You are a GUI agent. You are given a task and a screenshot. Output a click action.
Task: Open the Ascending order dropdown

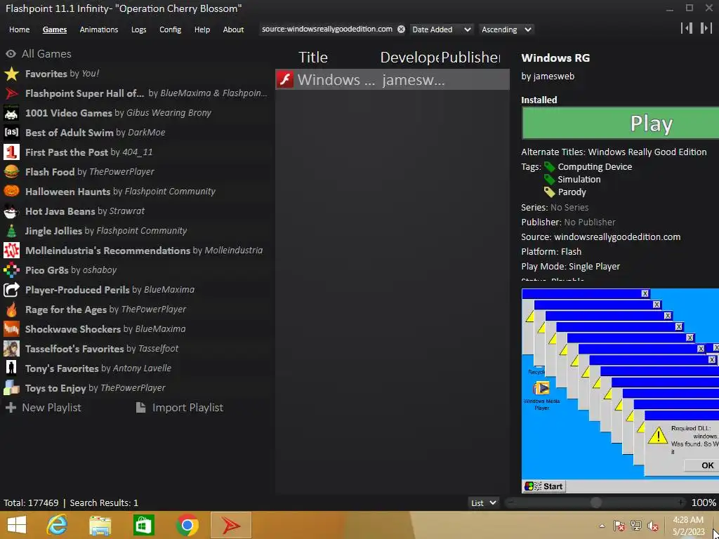pyautogui.click(x=506, y=29)
